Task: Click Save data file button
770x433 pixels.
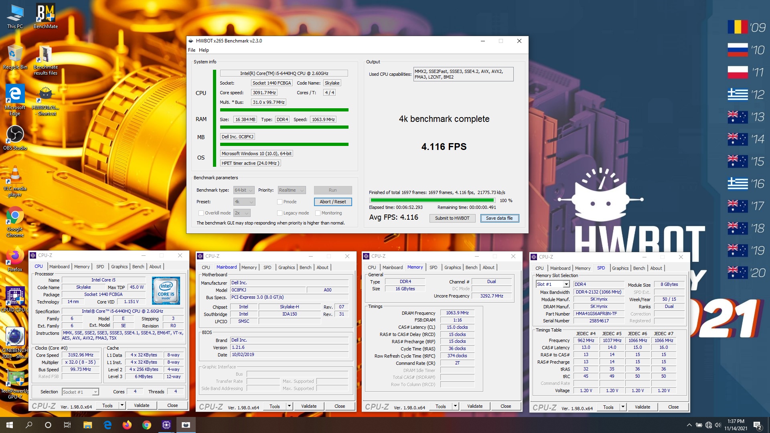Action: coord(499,218)
